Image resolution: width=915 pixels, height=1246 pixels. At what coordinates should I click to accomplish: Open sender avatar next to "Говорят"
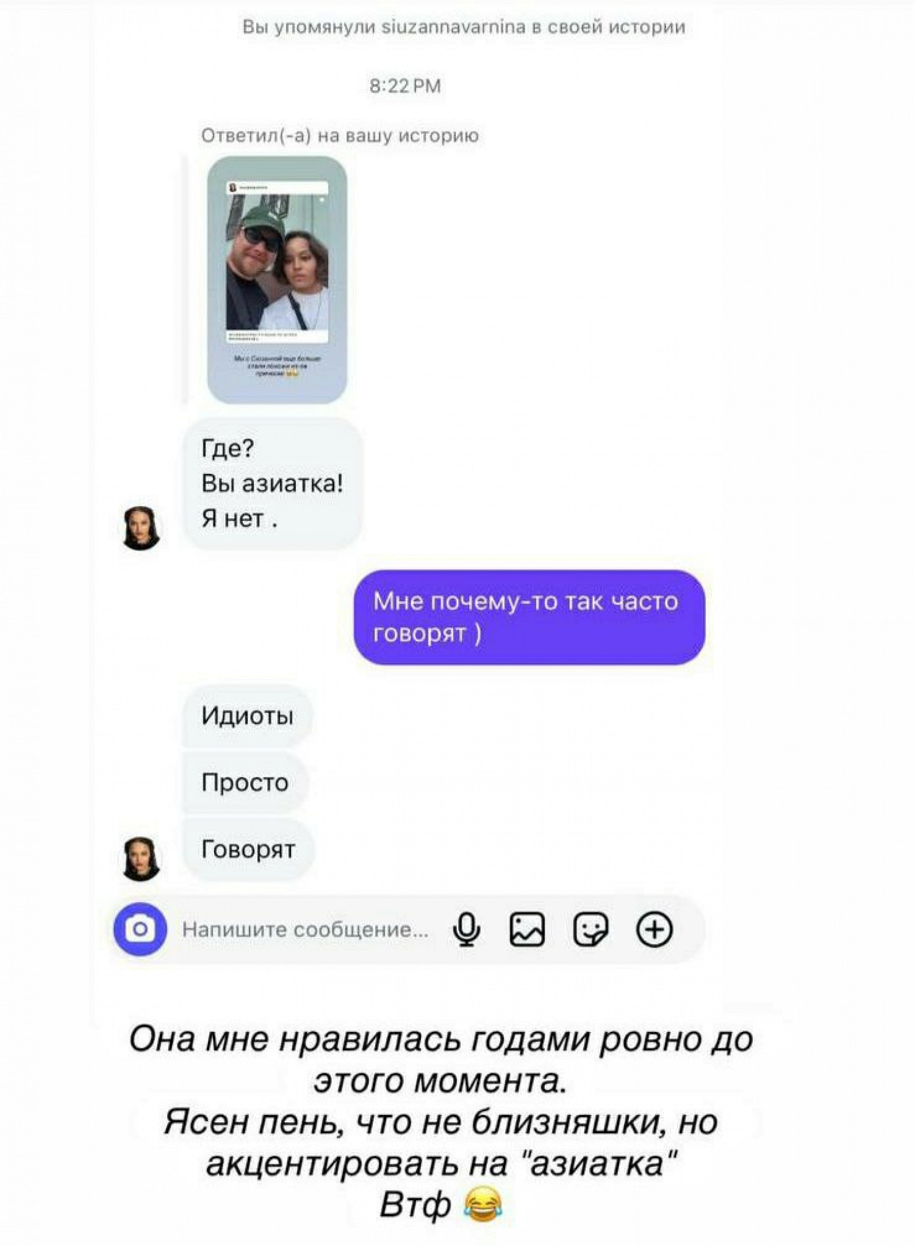click(142, 859)
